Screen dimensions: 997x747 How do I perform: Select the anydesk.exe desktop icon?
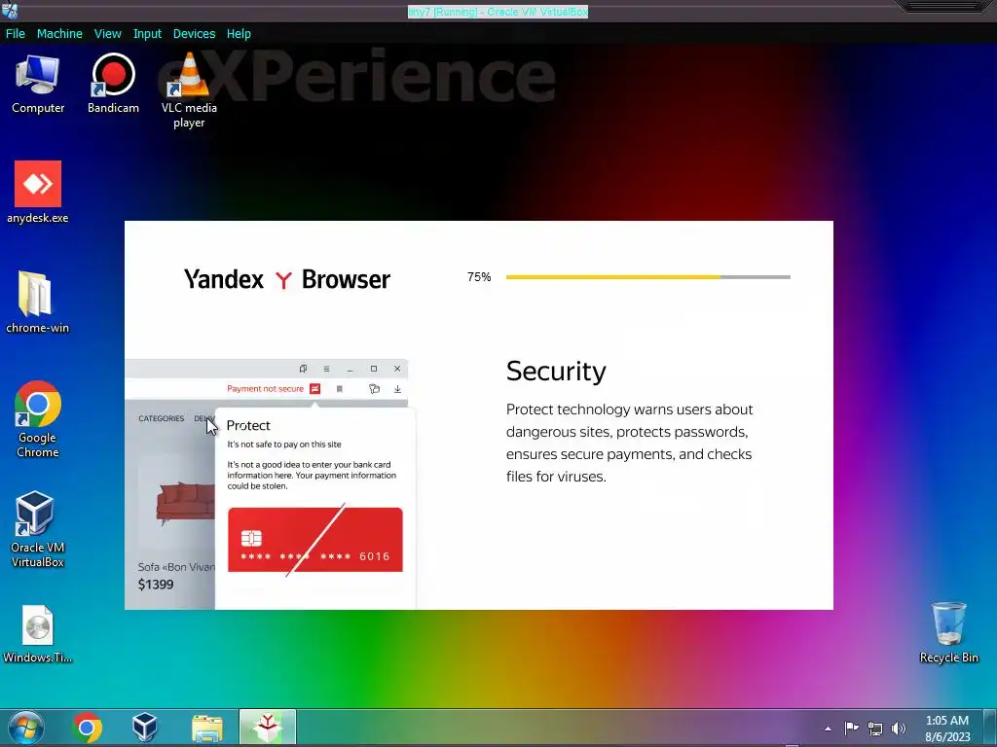(38, 193)
